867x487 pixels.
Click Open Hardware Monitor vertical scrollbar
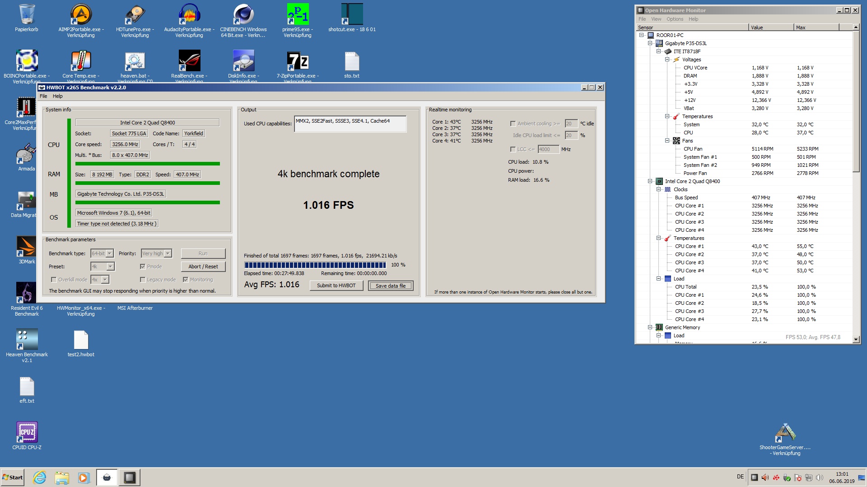click(x=856, y=183)
